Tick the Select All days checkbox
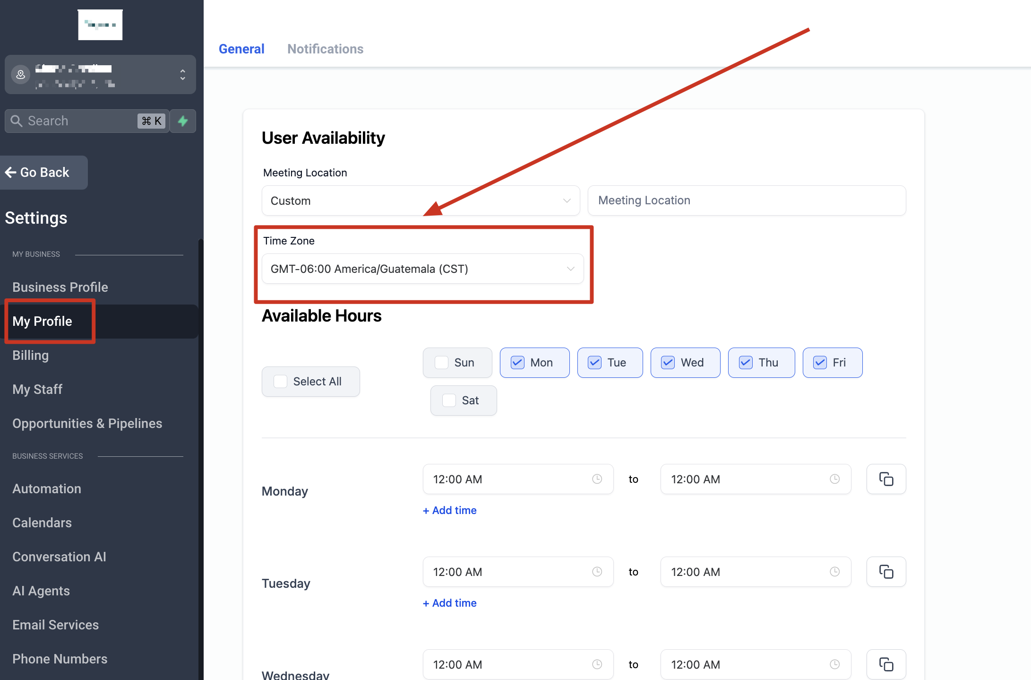The image size is (1031, 680). click(281, 382)
